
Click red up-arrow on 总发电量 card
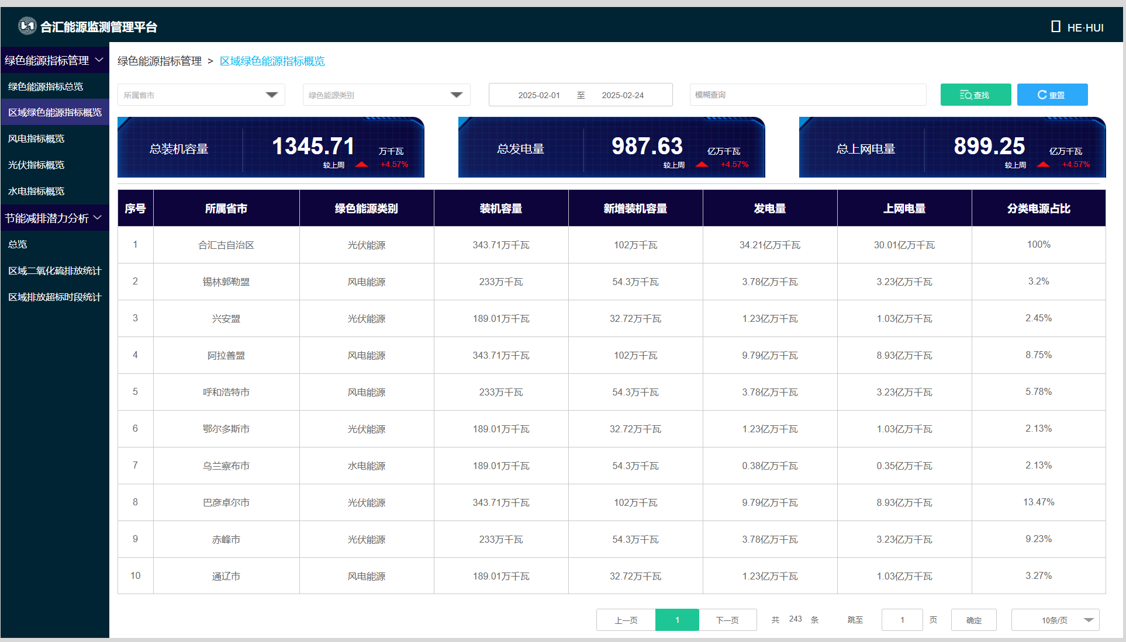point(702,165)
